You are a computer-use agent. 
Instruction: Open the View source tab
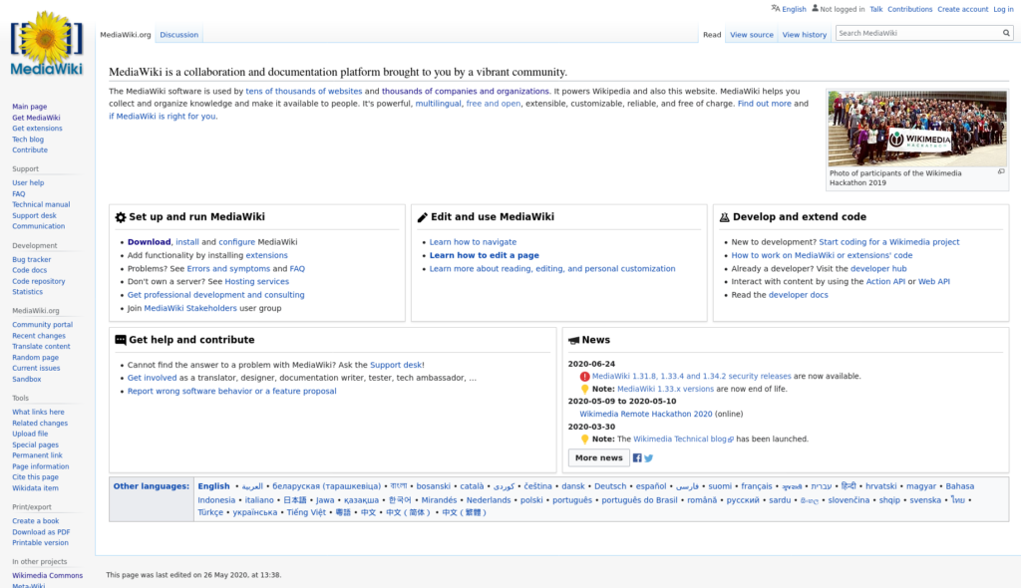coord(751,33)
